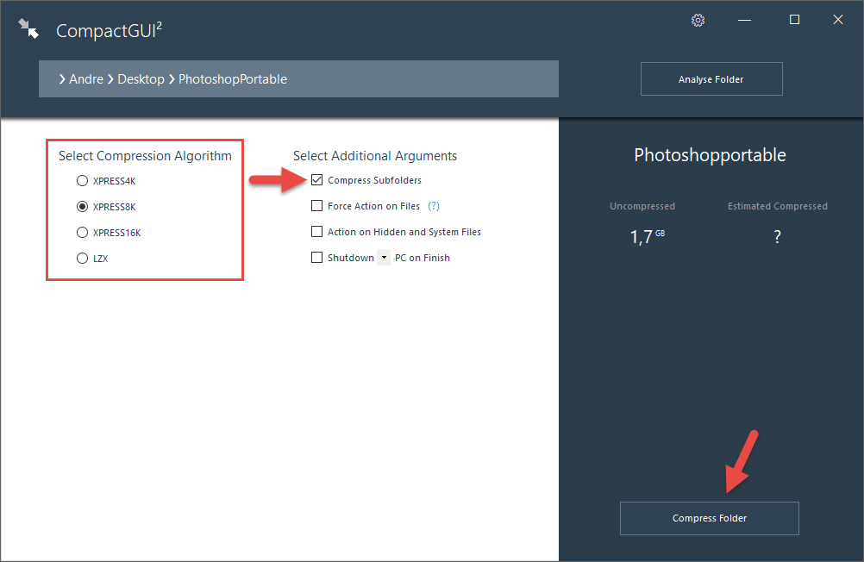Tick Action on Hidden and System Files
The width and height of the screenshot is (864, 562).
[x=316, y=232]
